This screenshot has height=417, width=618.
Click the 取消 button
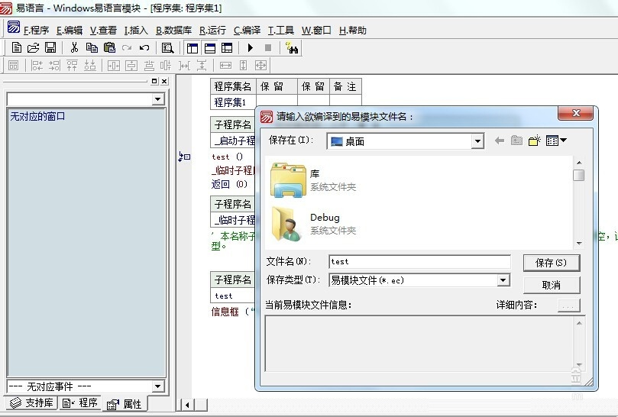552,285
